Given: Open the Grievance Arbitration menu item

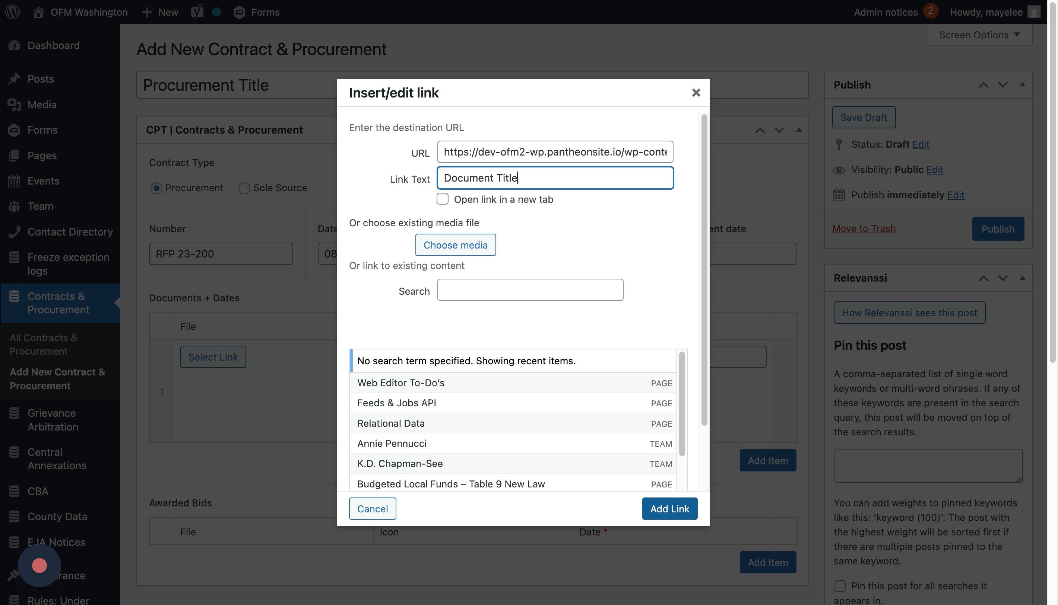Looking at the screenshot, I should coord(53,420).
